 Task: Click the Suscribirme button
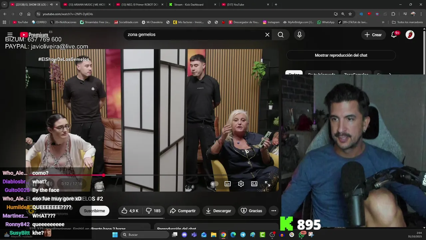click(94, 211)
